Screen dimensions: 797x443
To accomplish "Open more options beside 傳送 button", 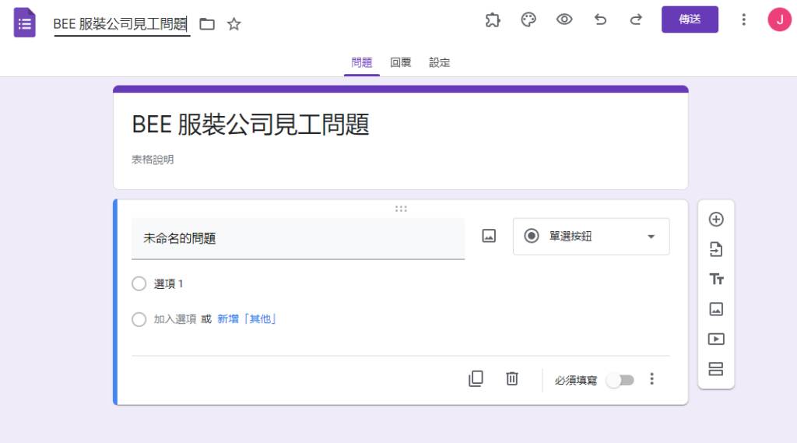I will pyautogui.click(x=743, y=19).
